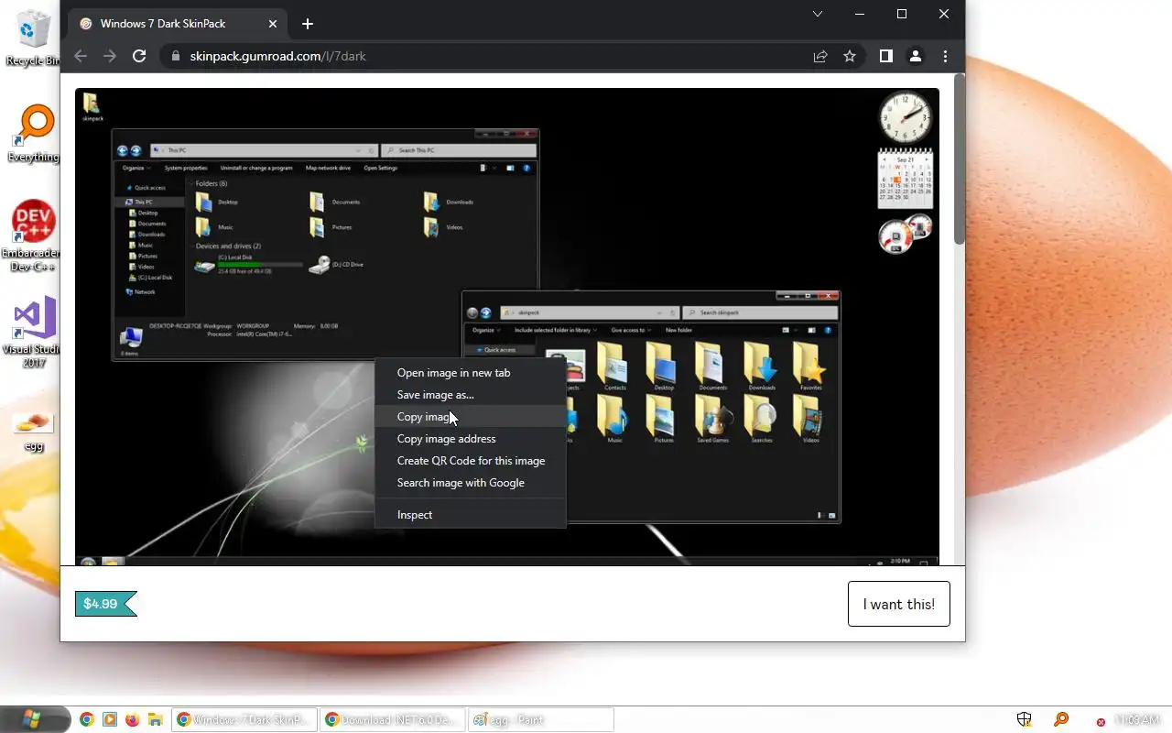
Task: Click the Windows Security shield tray icon
Action: [x=1025, y=720]
